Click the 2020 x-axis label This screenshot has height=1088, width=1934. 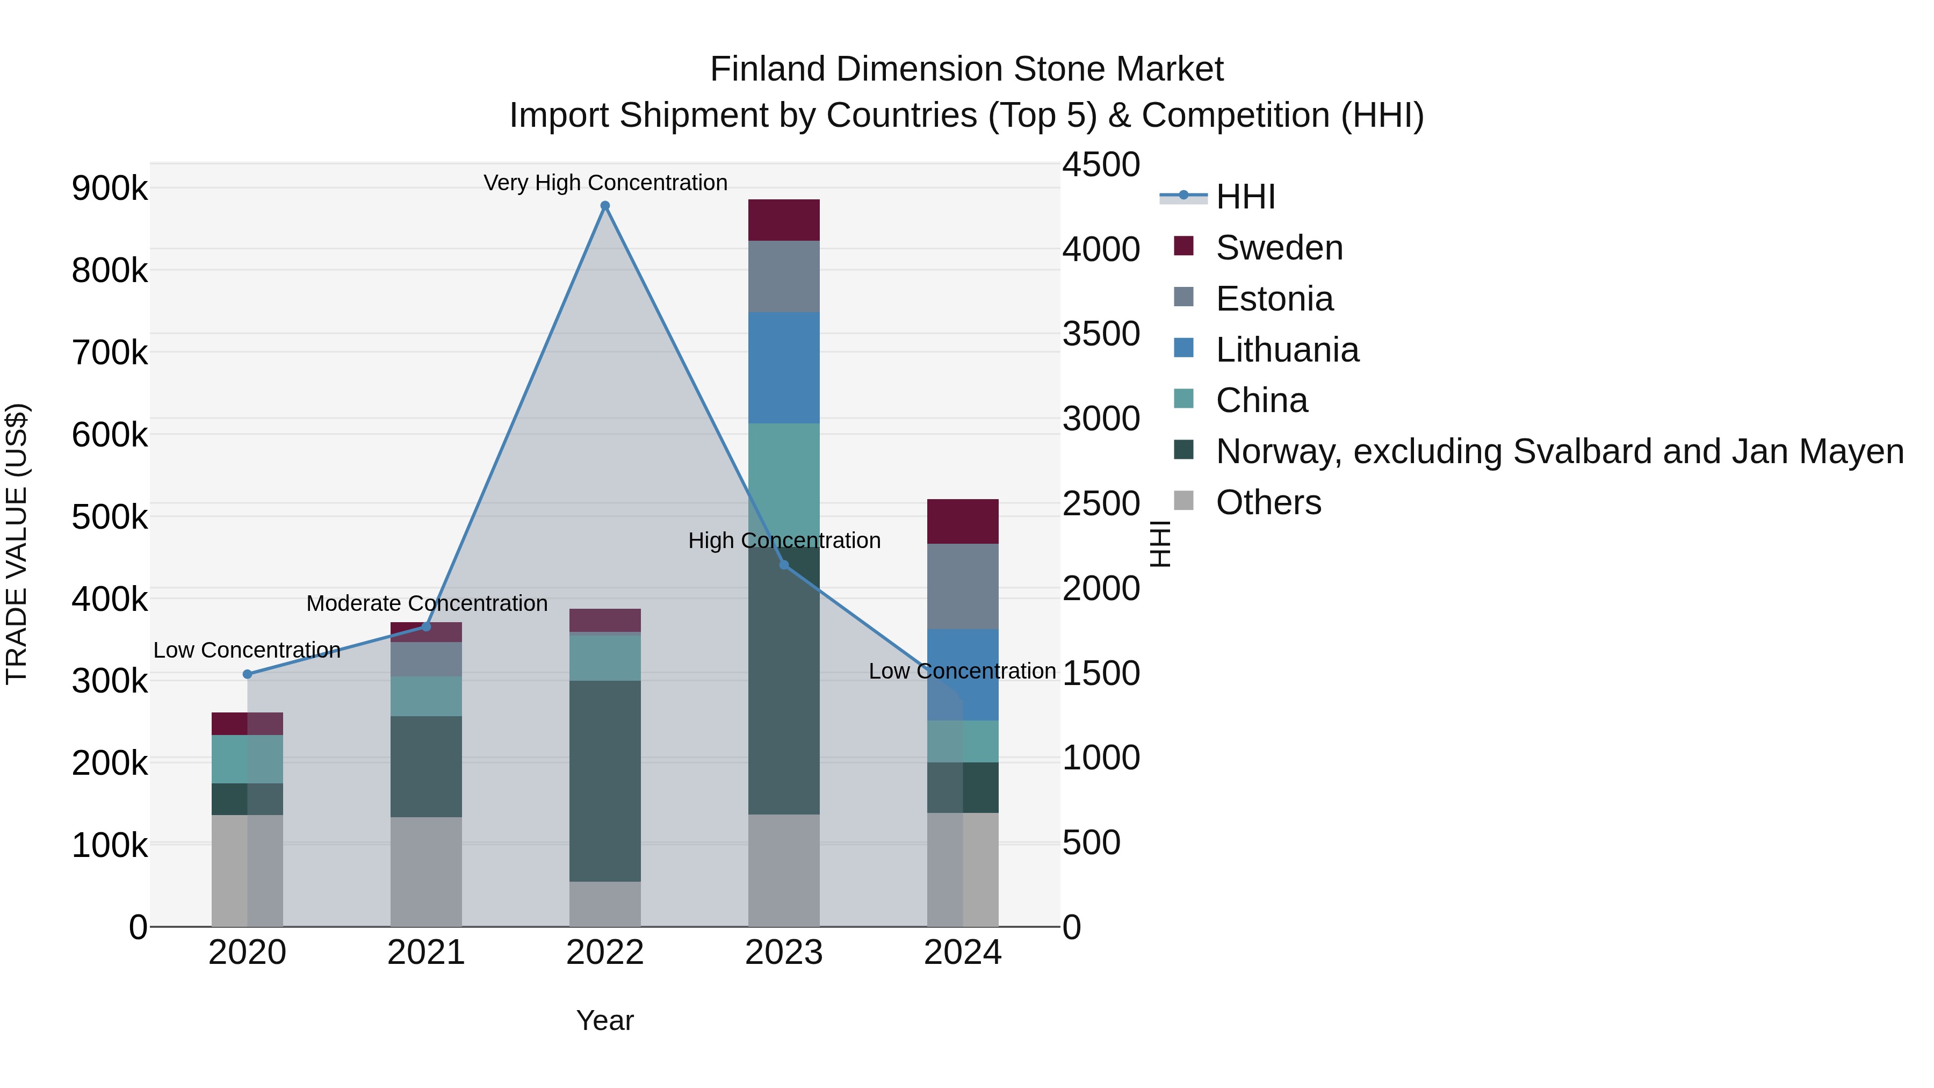click(247, 953)
